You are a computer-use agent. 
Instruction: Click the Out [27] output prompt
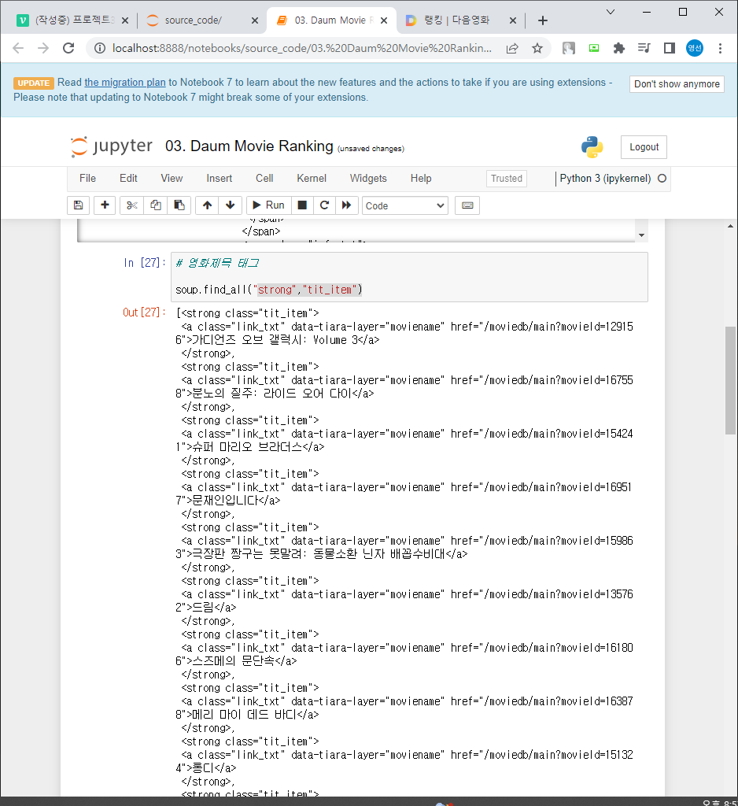(x=145, y=312)
